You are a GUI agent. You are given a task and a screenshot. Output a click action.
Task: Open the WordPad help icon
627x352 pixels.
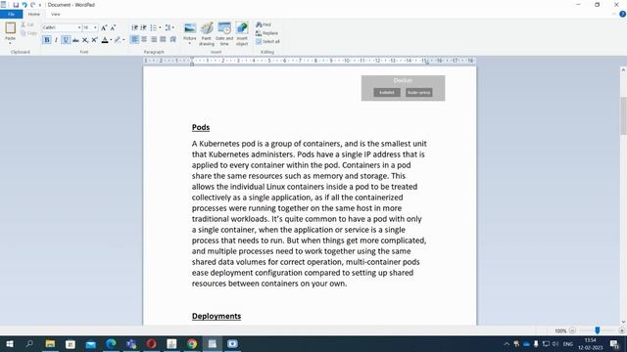(623, 14)
